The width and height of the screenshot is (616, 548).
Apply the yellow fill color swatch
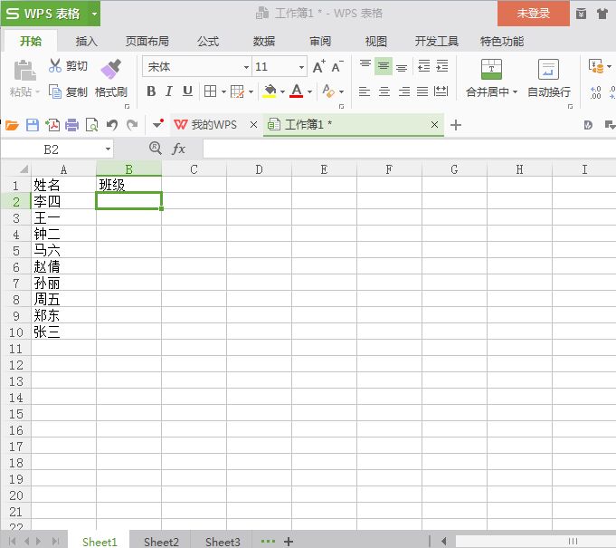(269, 91)
